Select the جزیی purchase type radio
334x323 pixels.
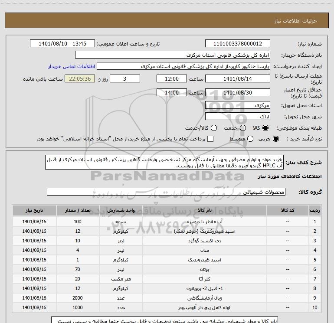pos(275,139)
